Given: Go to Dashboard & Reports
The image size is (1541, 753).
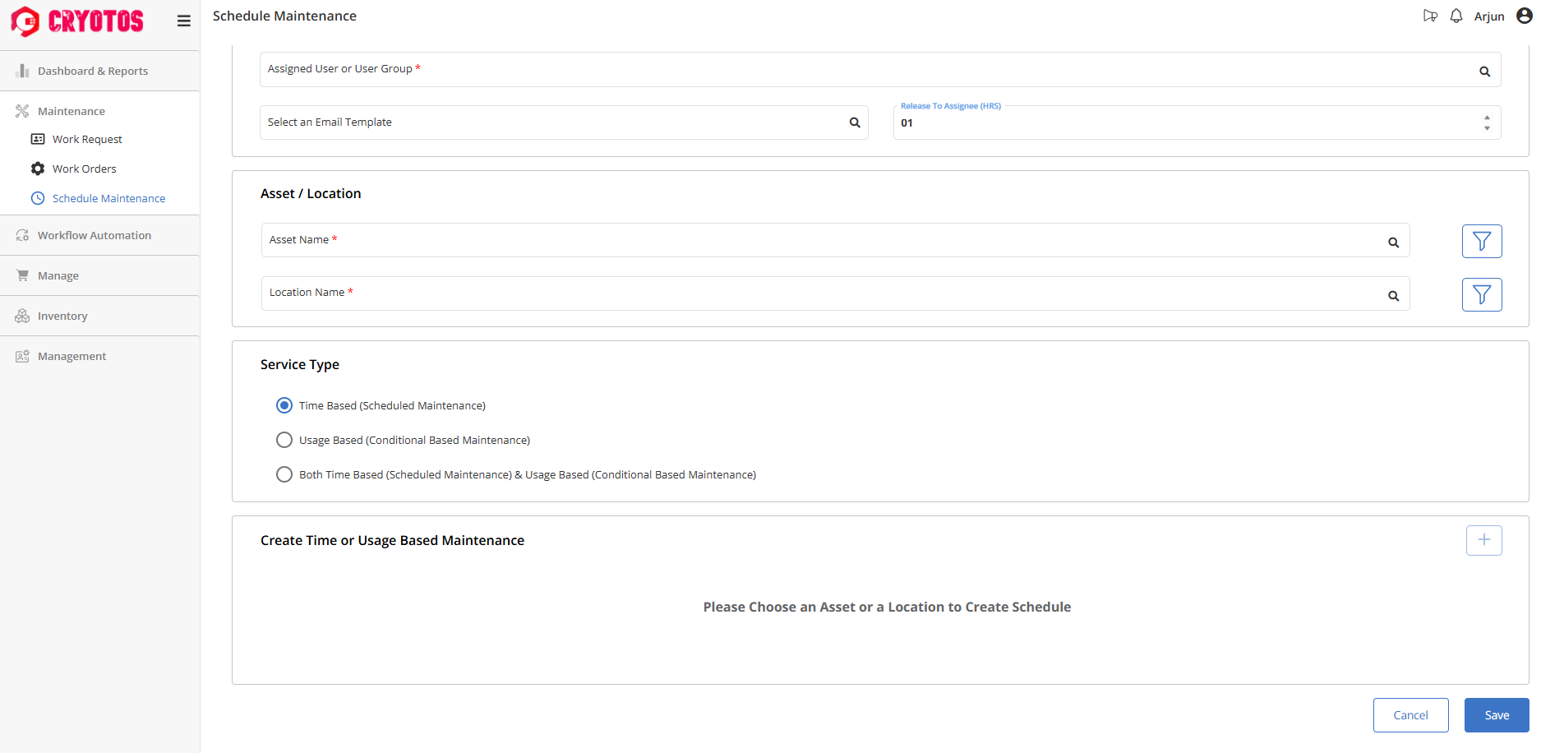Looking at the screenshot, I should click(92, 72).
